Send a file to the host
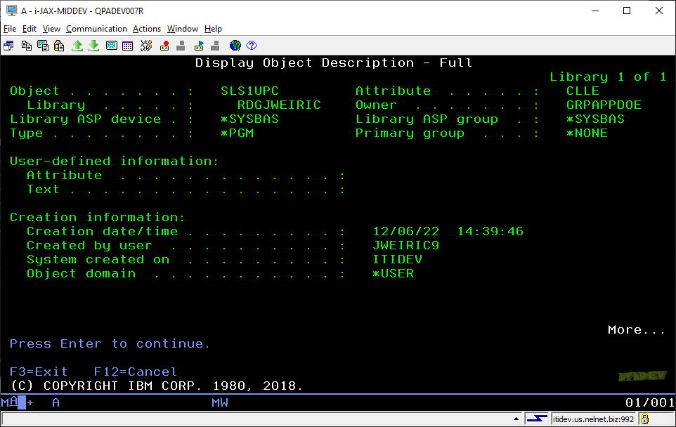The height and width of the screenshot is (427, 676). click(x=77, y=45)
